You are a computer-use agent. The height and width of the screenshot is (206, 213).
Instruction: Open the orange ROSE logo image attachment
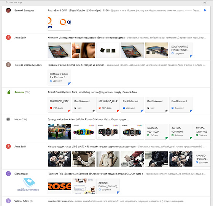[59, 186]
